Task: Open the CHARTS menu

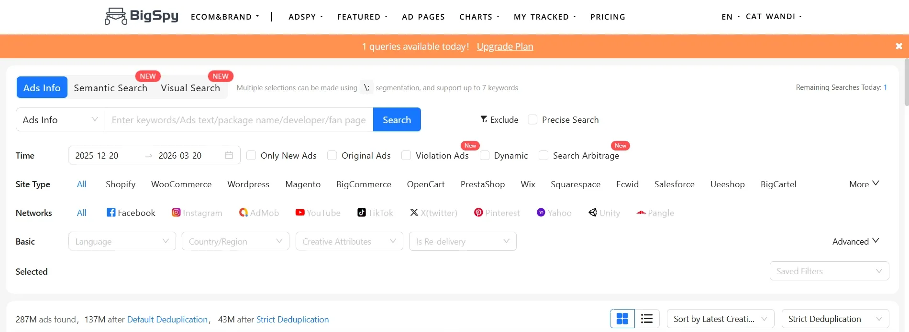Action: [x=479, y=17]
